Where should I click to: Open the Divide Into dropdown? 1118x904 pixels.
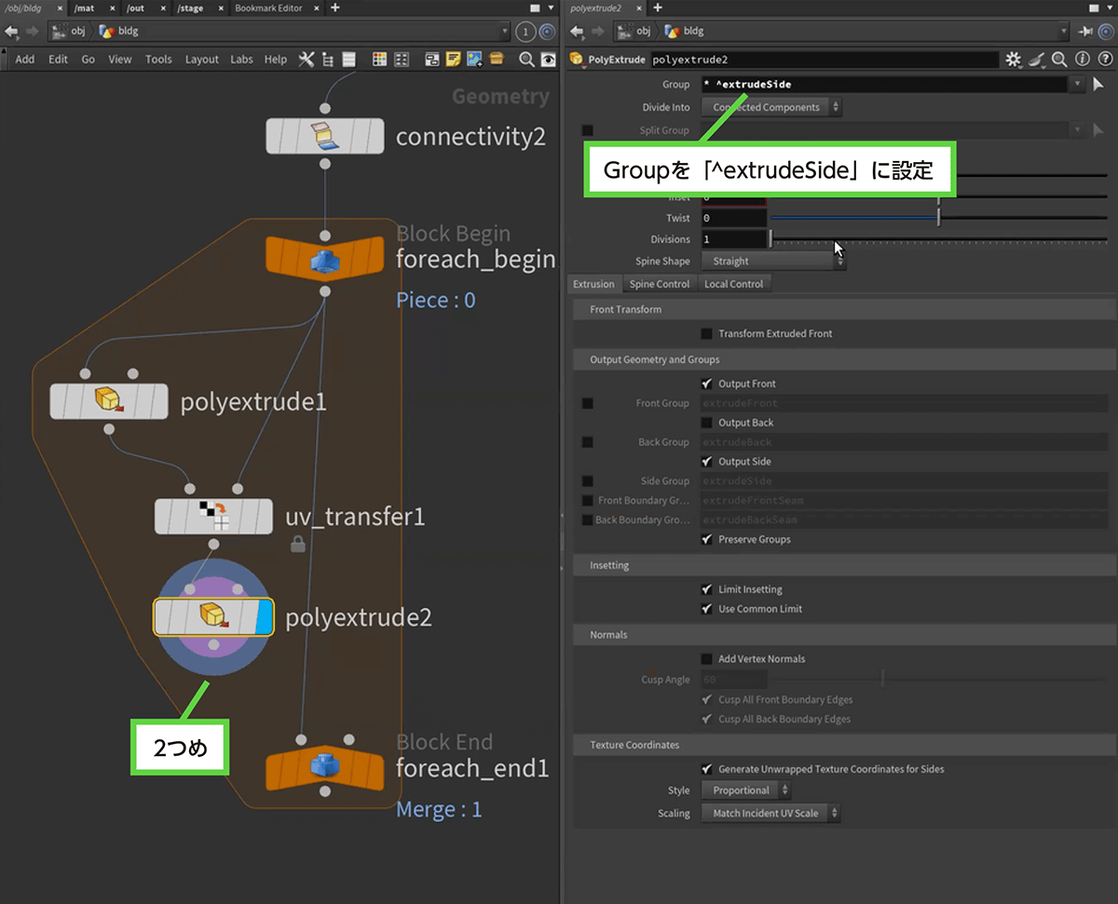(770, 107)
